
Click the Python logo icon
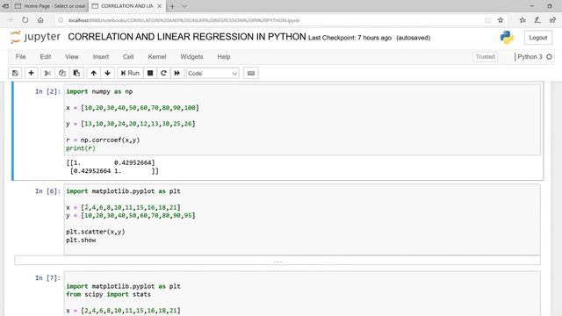[x=507, y=37]
